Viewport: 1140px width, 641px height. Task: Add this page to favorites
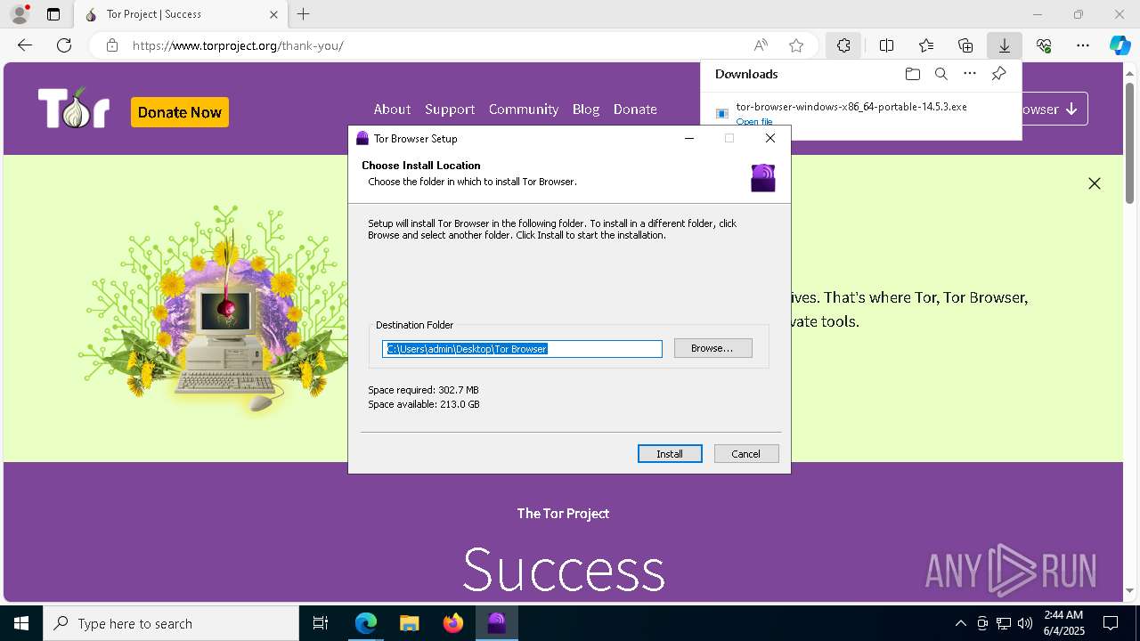pyautogui.click(x=796, y=45)
